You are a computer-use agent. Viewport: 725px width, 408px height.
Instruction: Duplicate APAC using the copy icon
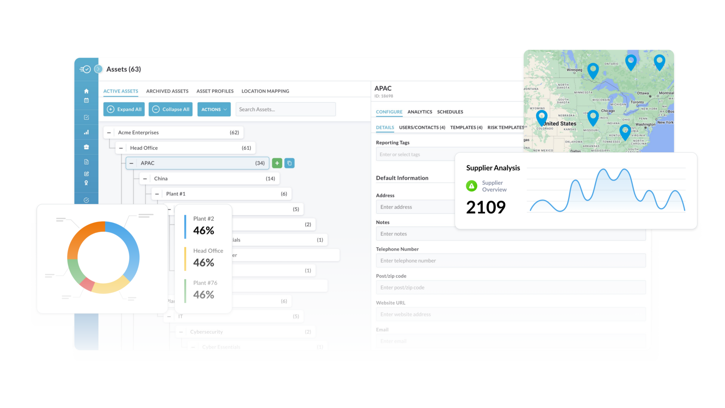point(289,163)
